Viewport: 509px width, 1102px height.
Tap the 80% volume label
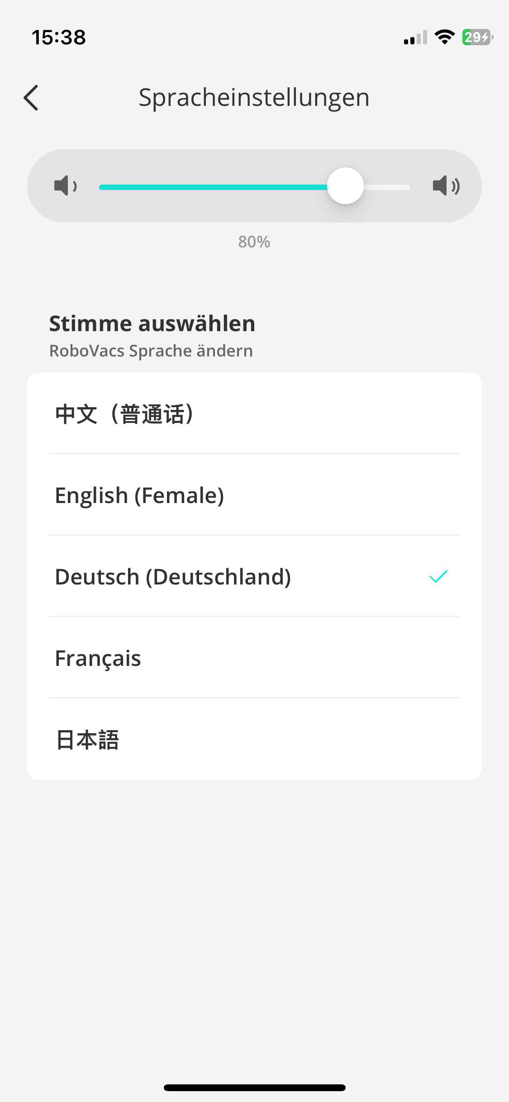(x=254, y=242)
